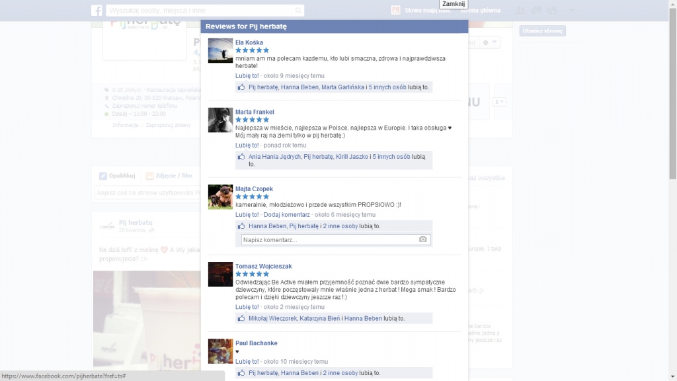The width and height of the screenshot is (677, 381).
Task: Expand the account dropdown arrow in top bar
Action: click(x=572, y=11)
